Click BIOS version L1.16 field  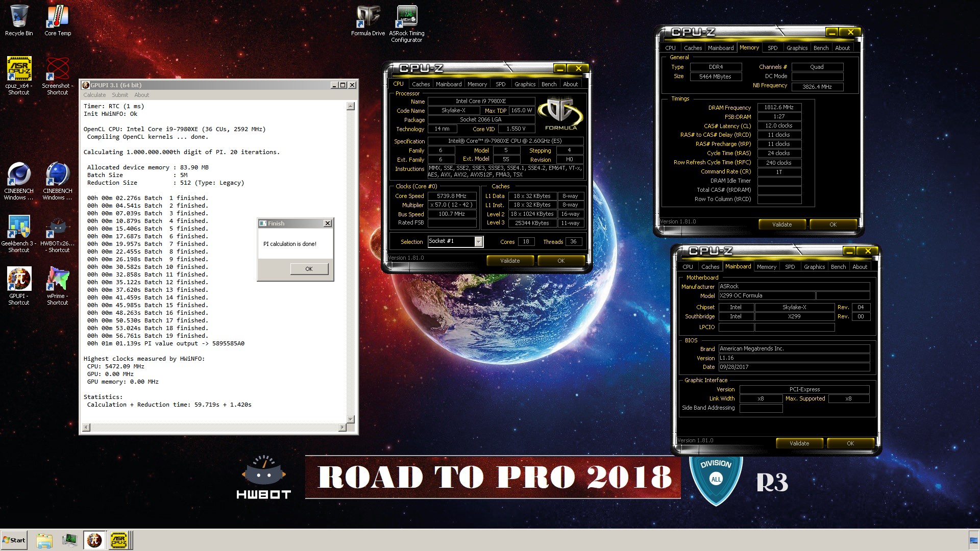(794, 358)
